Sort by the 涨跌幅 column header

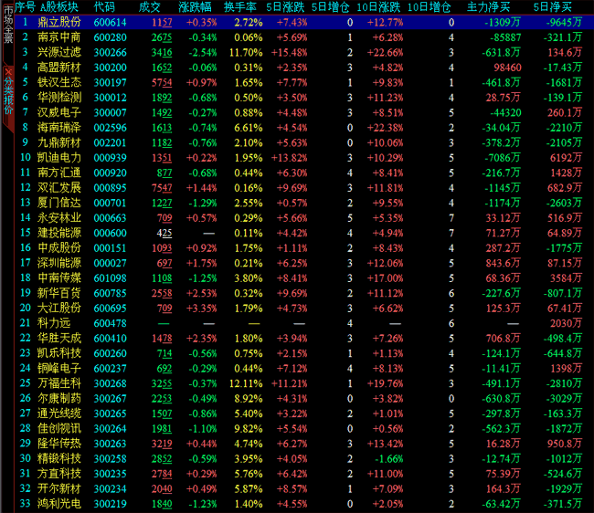(x=195, y=6)
